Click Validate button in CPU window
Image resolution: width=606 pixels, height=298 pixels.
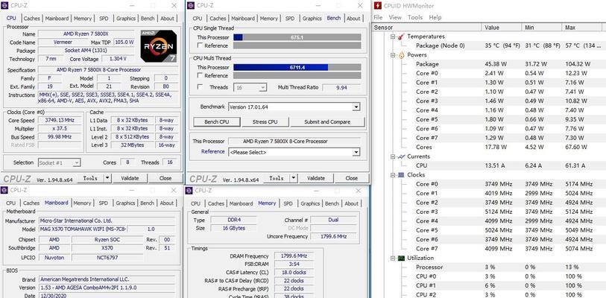tap(130, 178)
